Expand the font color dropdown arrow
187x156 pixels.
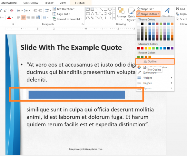[13, 18]
